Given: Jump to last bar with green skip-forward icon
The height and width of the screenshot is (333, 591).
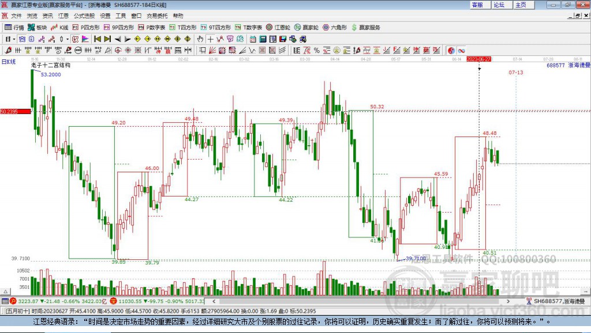Looking at the screenshot, I should point(107,39).
